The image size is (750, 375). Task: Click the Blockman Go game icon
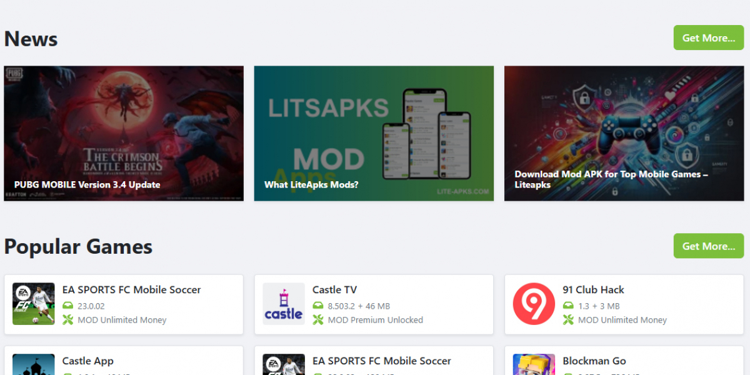tap(534, 364)
